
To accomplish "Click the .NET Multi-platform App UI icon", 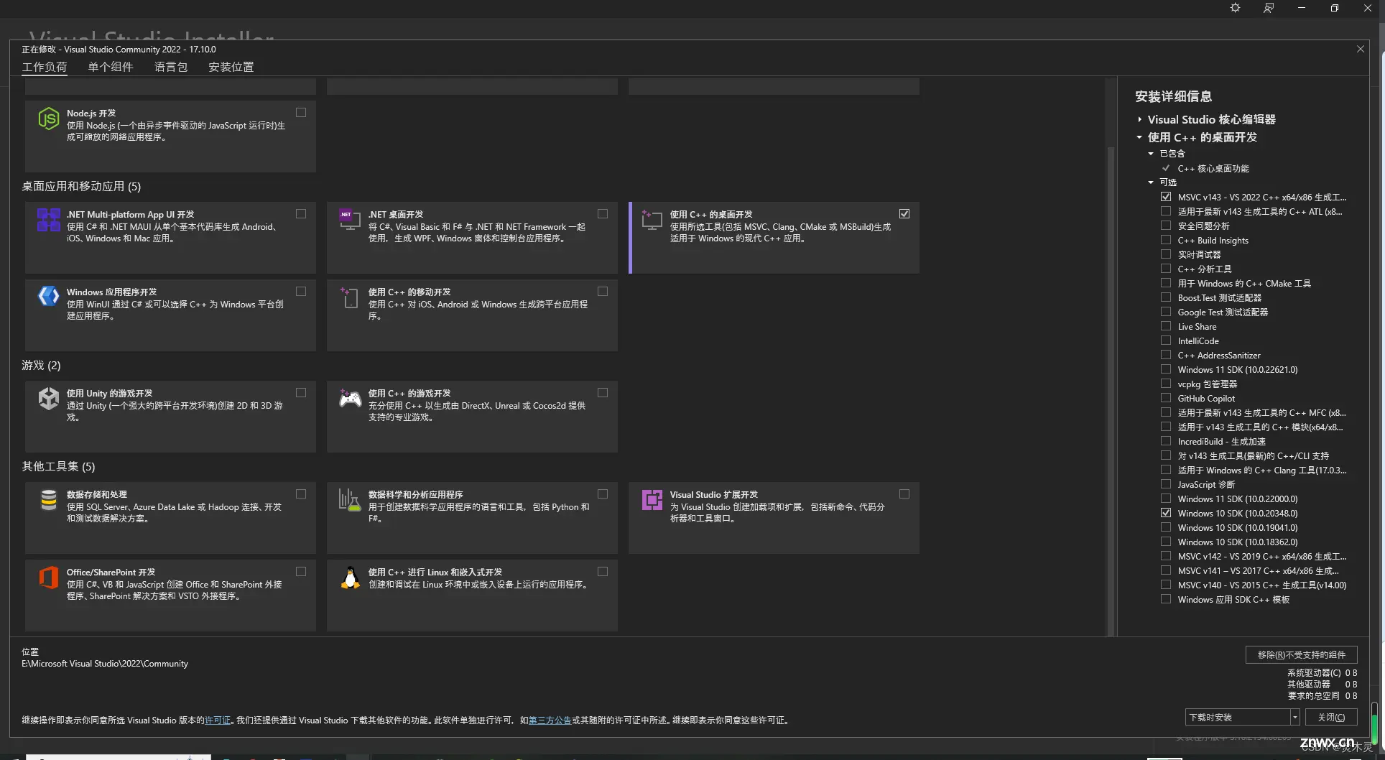I will coord(48,220).
